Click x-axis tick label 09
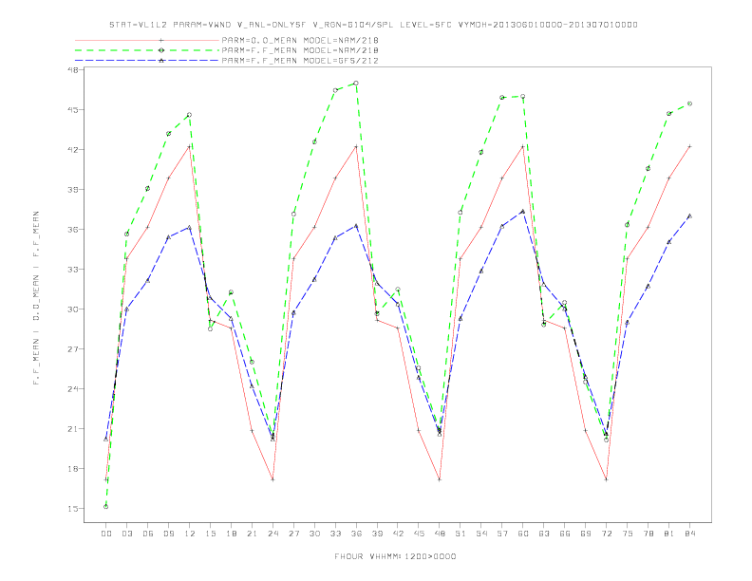 coord(168,534)
